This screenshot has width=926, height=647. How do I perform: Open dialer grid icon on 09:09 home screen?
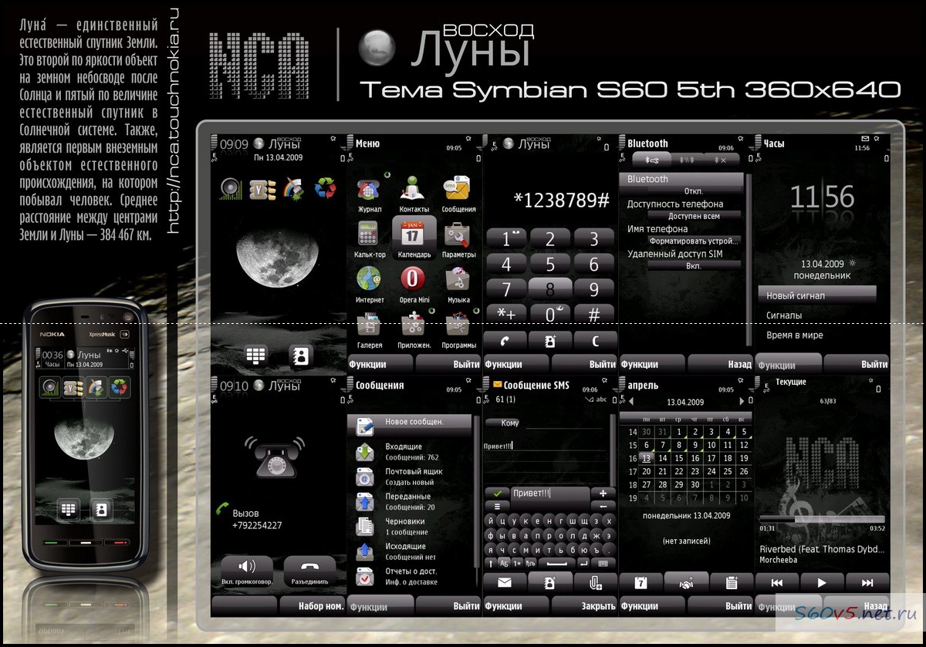click(255, 356)
